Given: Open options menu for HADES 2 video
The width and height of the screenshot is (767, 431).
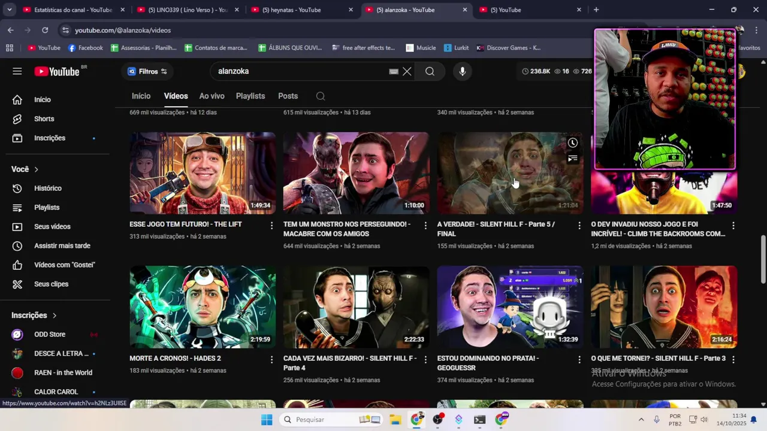Looking at the screenshot, I should (x=271, y=359).
